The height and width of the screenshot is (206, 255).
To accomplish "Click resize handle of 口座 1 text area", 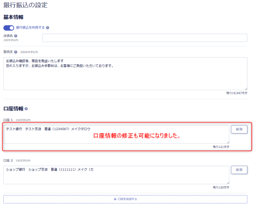I will point(228,142).
